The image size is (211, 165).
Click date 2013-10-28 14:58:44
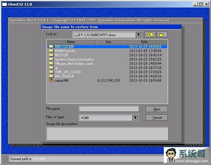pyautogui.click(x=145, y=63)
